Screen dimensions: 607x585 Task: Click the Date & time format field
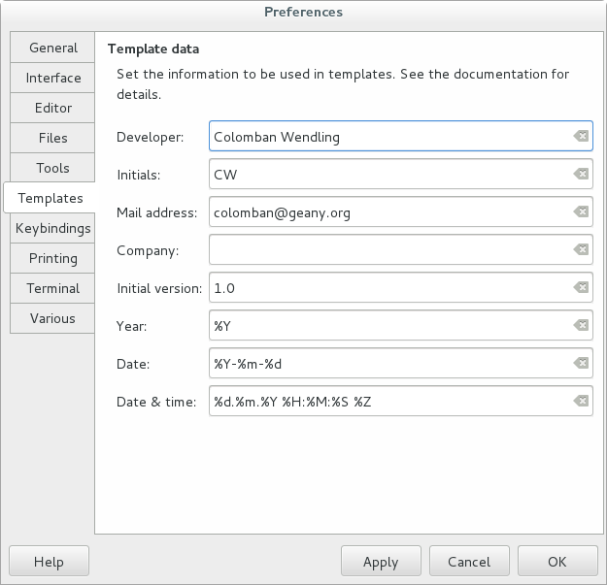[388, 402]
